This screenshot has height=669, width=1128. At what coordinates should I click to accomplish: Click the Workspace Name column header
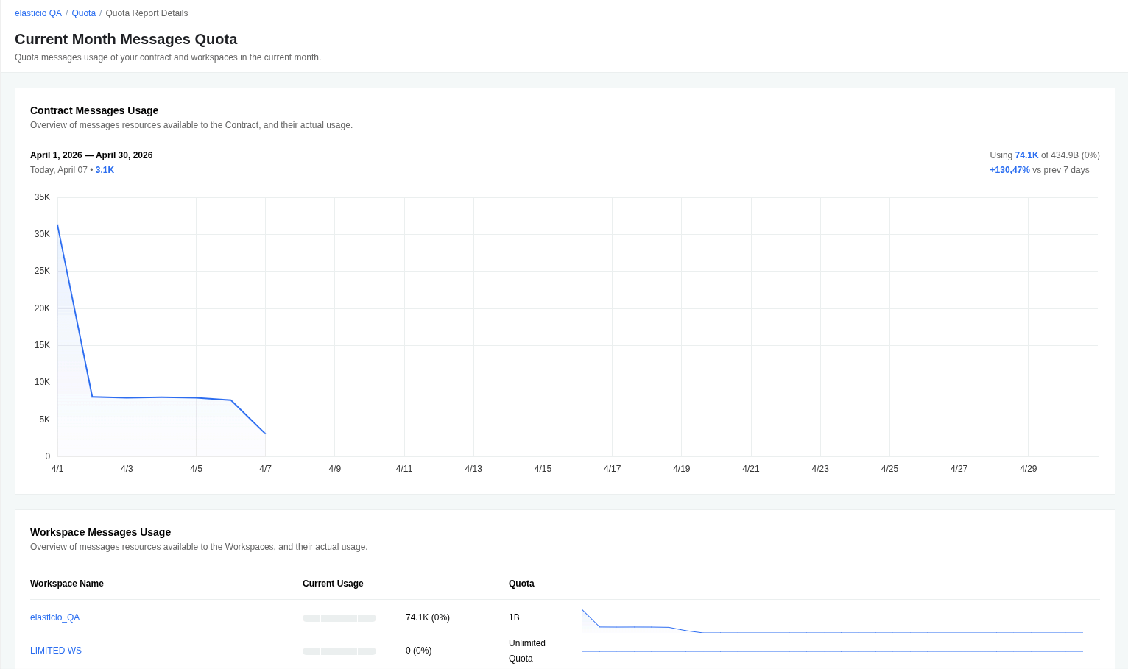67,584
